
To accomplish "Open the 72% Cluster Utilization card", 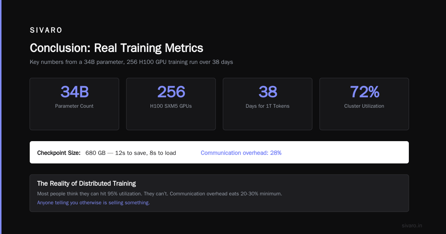I will click(x=364, y=104).
